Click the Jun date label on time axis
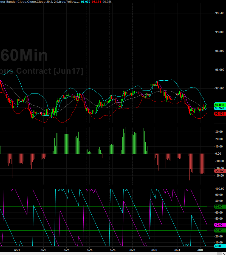The image size is (226, 255). pos(200,250)
